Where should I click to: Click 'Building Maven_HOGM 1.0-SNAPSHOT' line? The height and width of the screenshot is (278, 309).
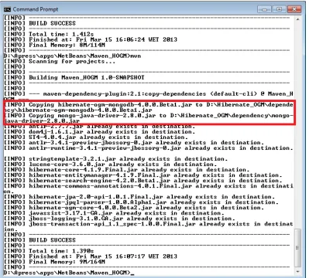(74, 77)
